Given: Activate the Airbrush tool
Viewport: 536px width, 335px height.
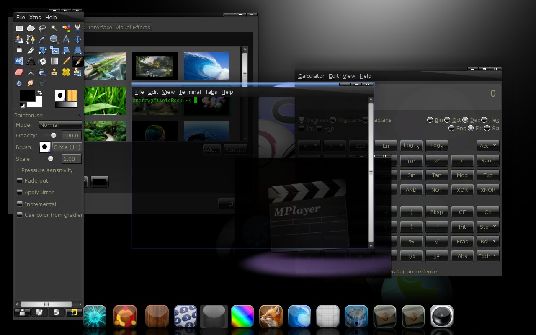Looking at the screenshot, I should tap(31, 72).
